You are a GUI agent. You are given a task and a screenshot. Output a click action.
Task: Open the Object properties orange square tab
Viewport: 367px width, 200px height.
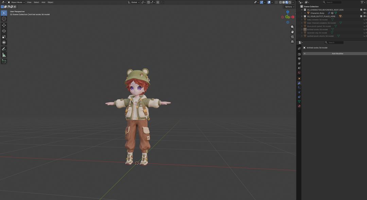click(x=299, y=78)
